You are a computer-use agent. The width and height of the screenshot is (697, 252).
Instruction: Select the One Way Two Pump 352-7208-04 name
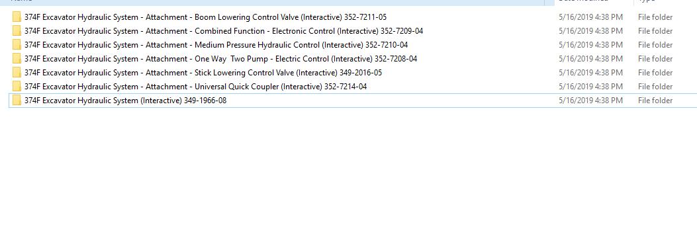(x=221, y=59)
